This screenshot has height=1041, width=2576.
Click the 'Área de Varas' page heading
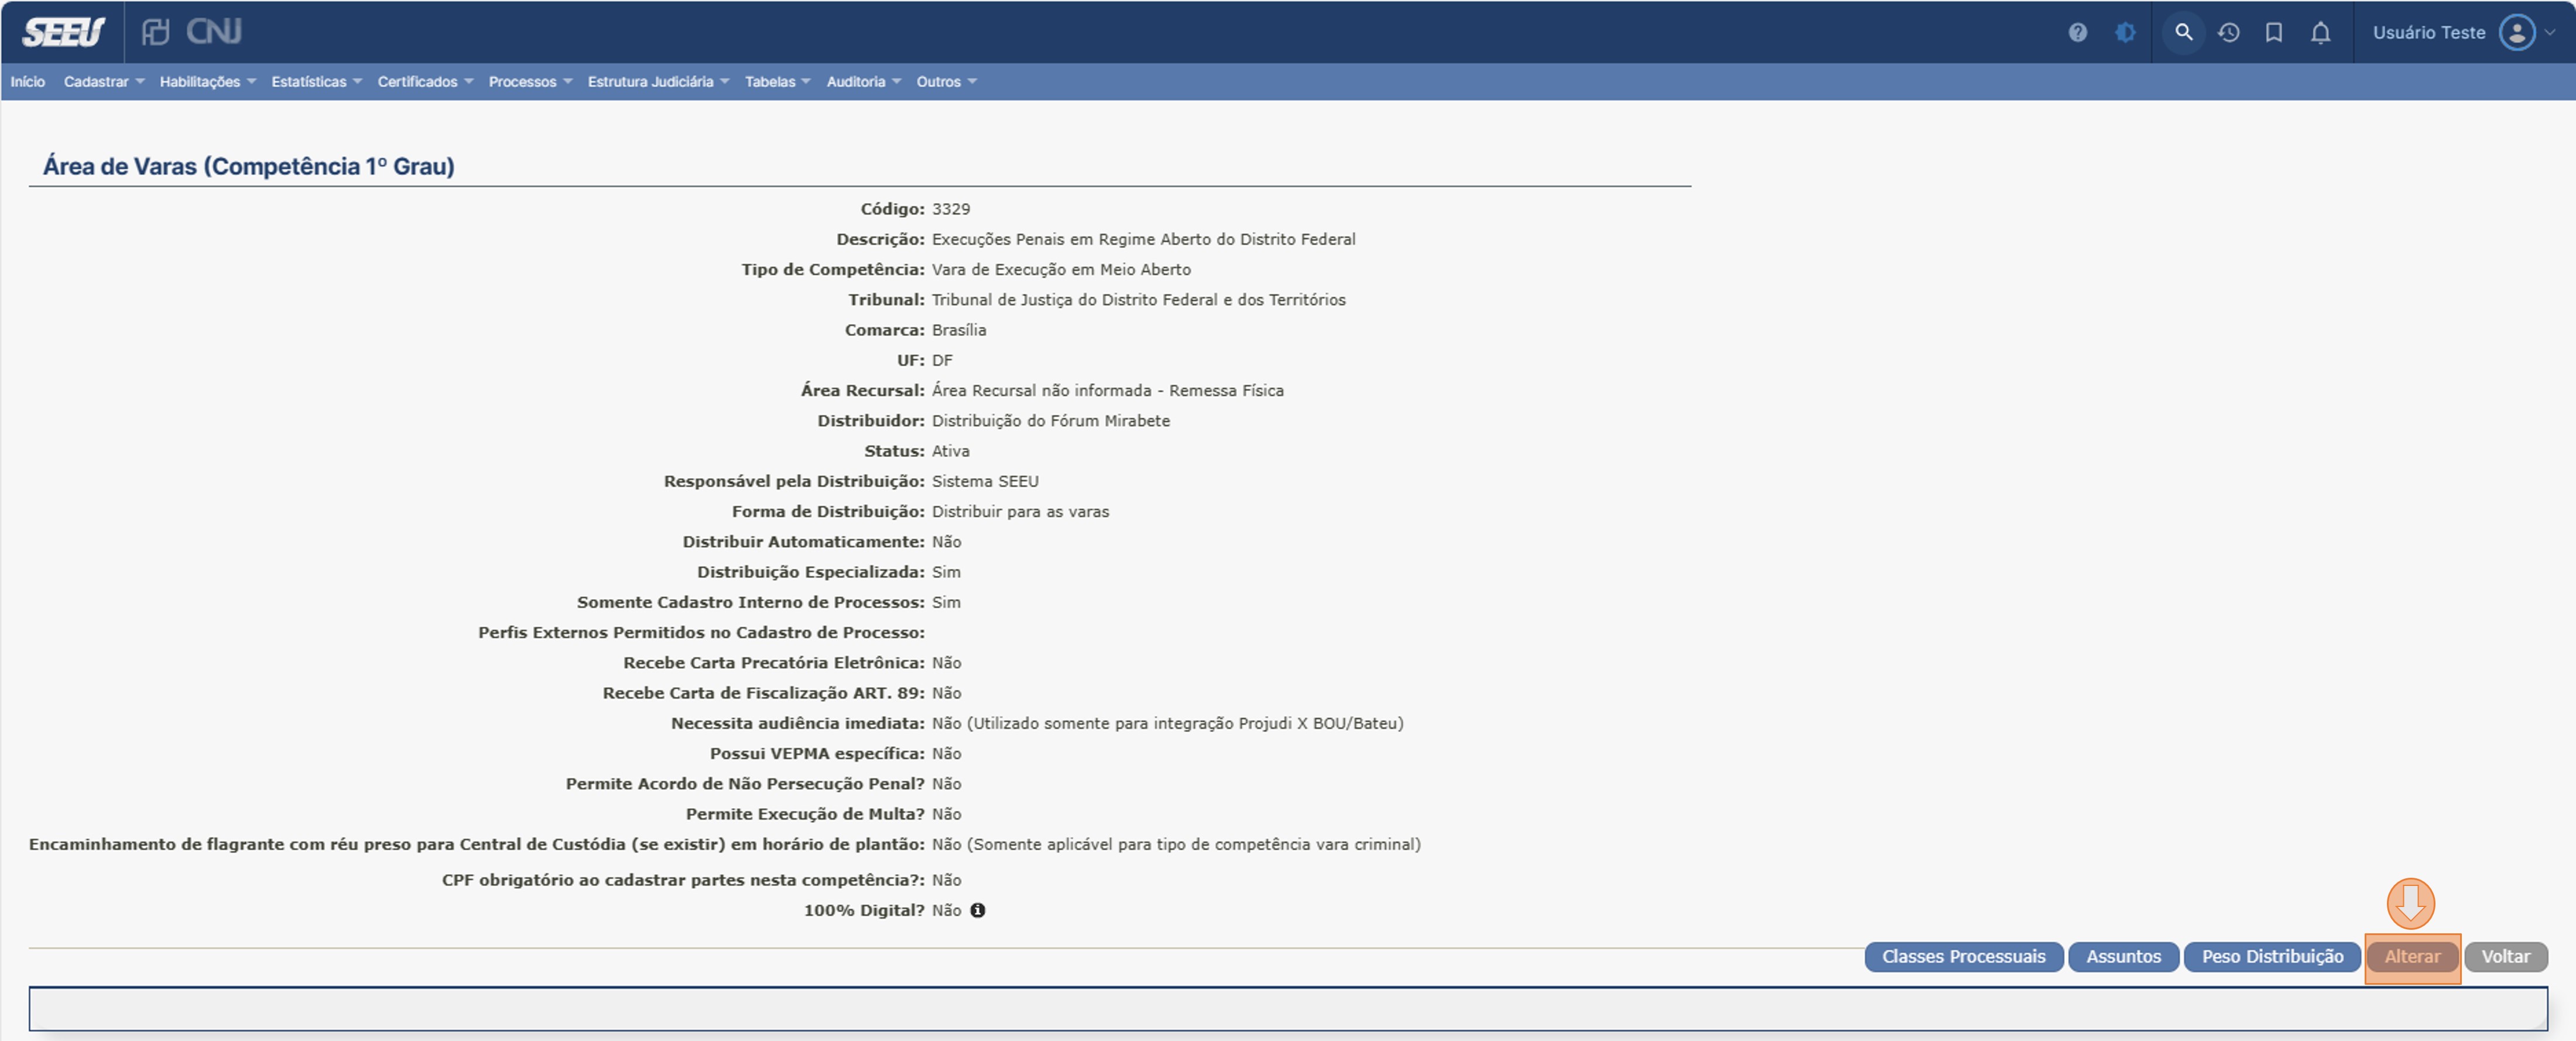click(x=248, y=166)
